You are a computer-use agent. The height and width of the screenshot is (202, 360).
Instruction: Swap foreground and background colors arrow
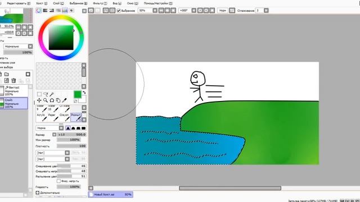point(84,93)
